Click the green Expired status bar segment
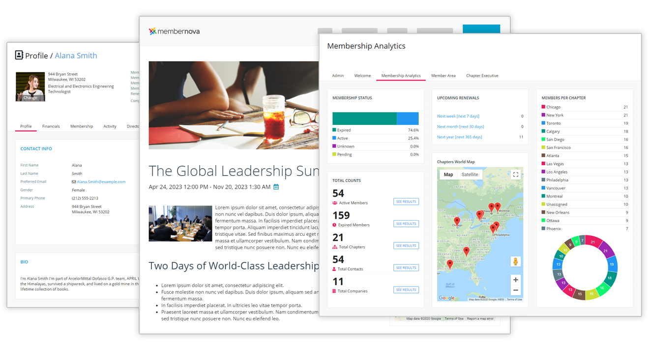 point(364,118)
